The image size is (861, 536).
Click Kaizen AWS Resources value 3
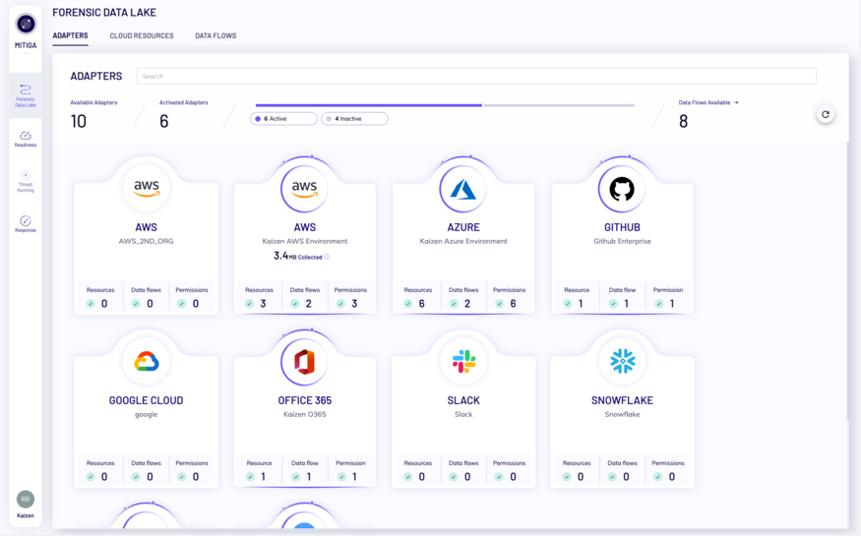(x=263, y=303)
